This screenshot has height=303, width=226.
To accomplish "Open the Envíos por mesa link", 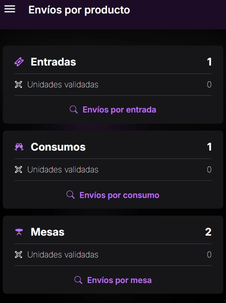I will pyautogui.click(x=120, y=280).
